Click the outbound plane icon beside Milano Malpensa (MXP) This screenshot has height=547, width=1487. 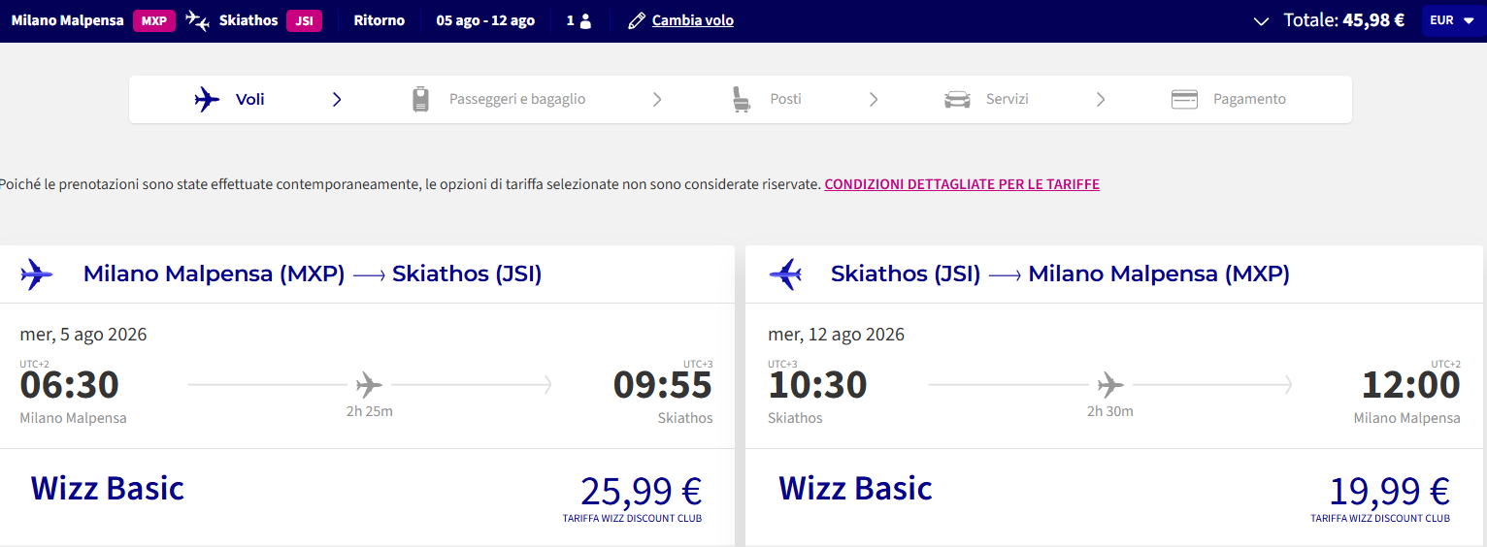(x=36, y=274)
